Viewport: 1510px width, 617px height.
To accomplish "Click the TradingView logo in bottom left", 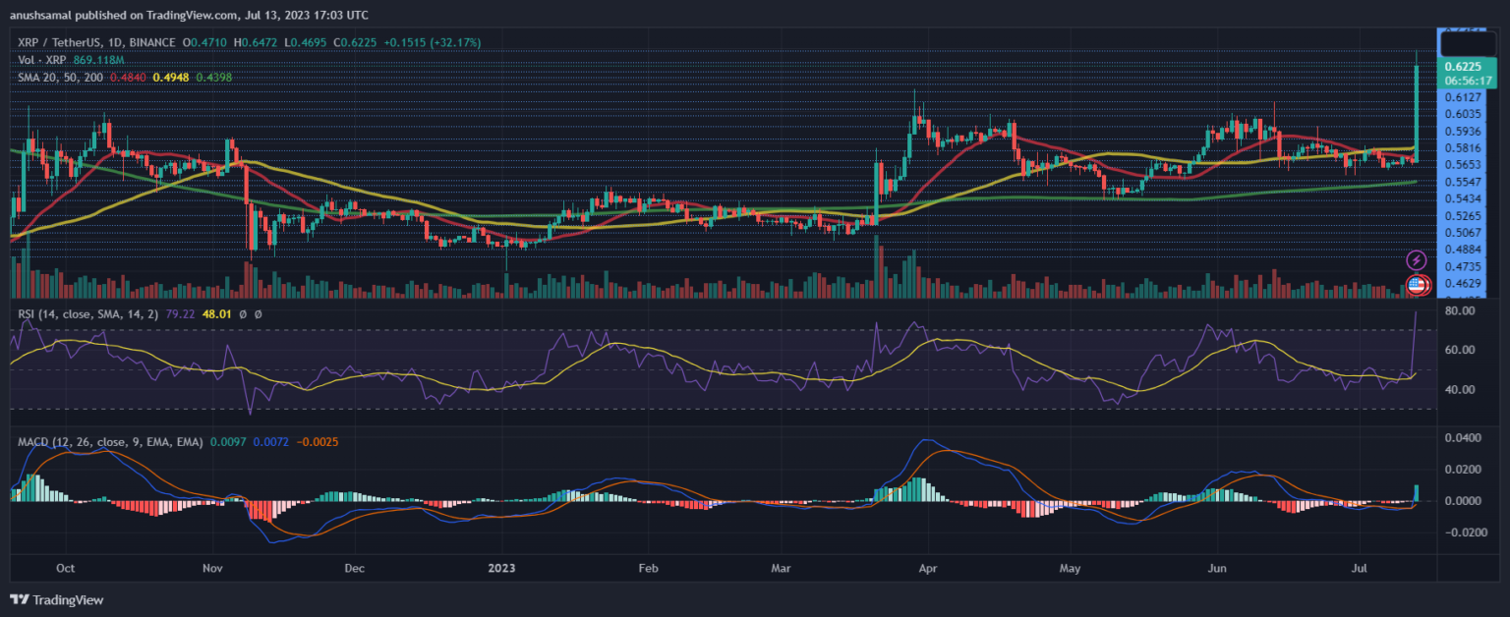I will click(57, 599).
